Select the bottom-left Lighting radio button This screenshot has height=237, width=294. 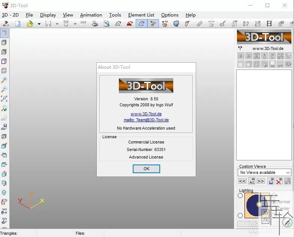coord(240,215)
